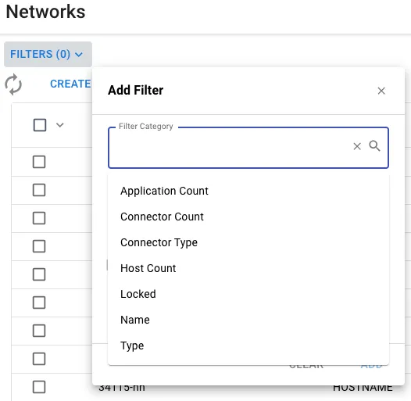Click the Networks page heading
This screenshot has width=411, height=401.
pyautogui.click(x=45, y=12)
